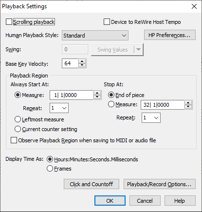Open Playback/Record Options

[x=160, y=184]
